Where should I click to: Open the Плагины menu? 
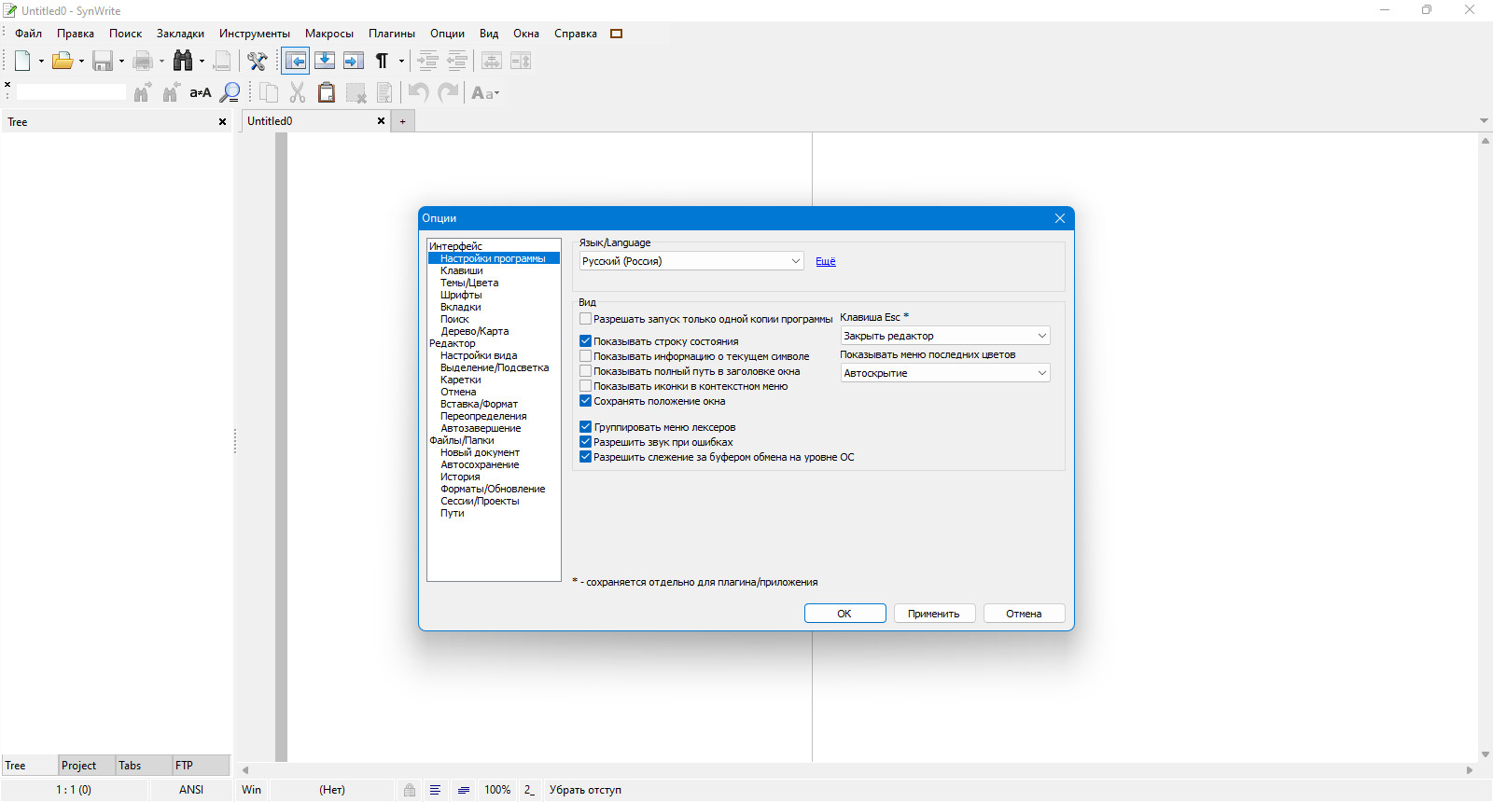click(392, 34)
